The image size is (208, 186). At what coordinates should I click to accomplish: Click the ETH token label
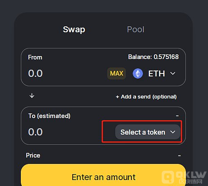tap(157, 73)
